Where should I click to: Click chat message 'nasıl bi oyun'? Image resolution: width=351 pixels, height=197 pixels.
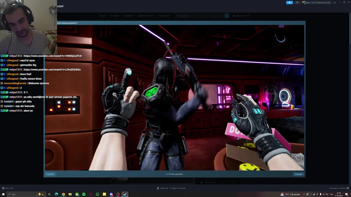pos(27,60)
